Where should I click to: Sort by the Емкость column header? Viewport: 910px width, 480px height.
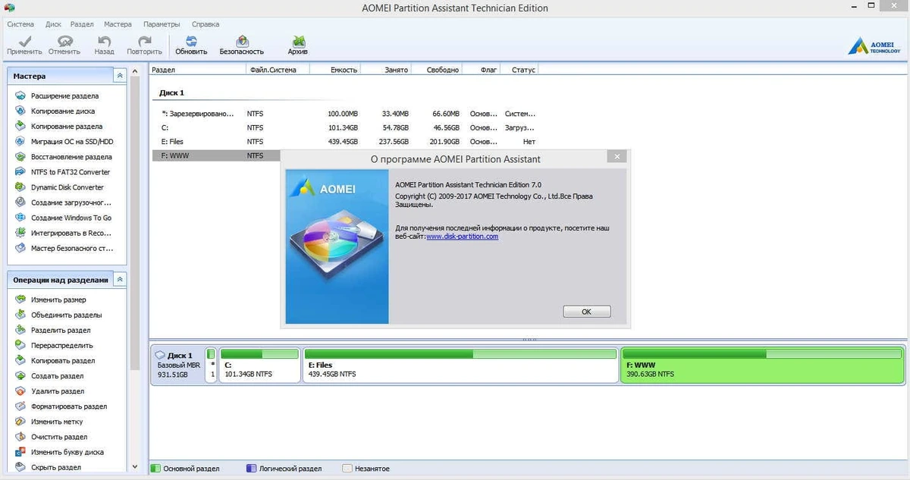[x=334, y=70]
